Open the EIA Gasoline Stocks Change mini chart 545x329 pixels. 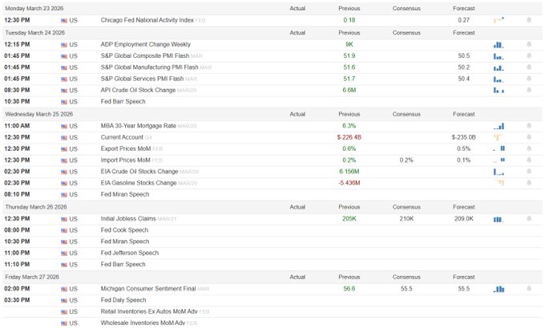tap(499, 183)
